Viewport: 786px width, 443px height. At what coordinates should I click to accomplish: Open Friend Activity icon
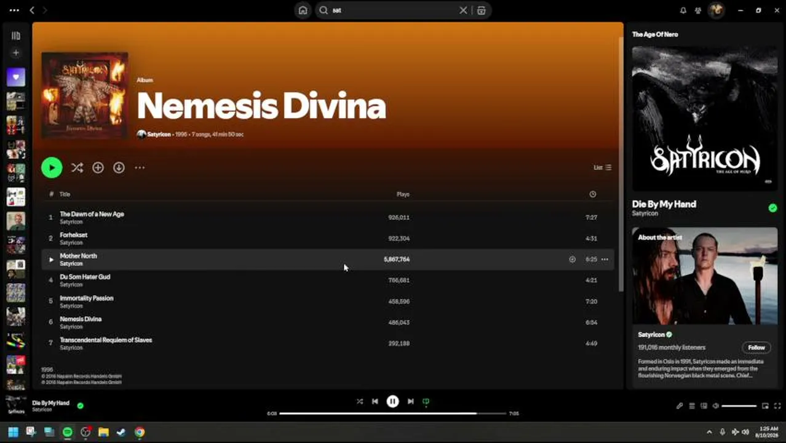click(698, 10)
